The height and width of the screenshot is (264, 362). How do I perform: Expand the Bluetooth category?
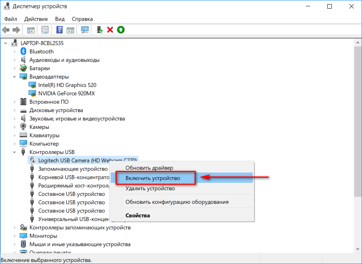15,52
